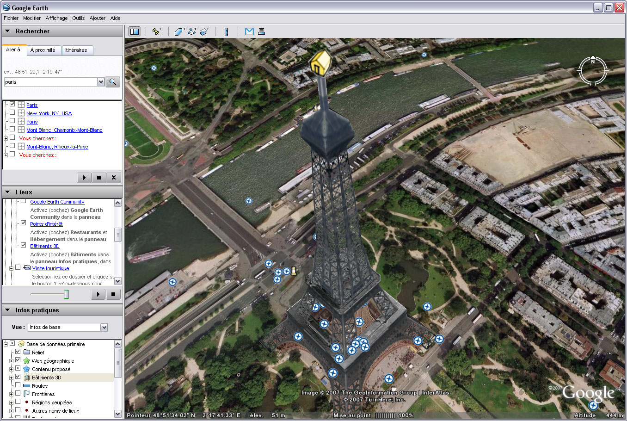Click the yellow 3D building placemark atop tower
Viewport: 627px width, 421px height.
(x=320, y=62)
